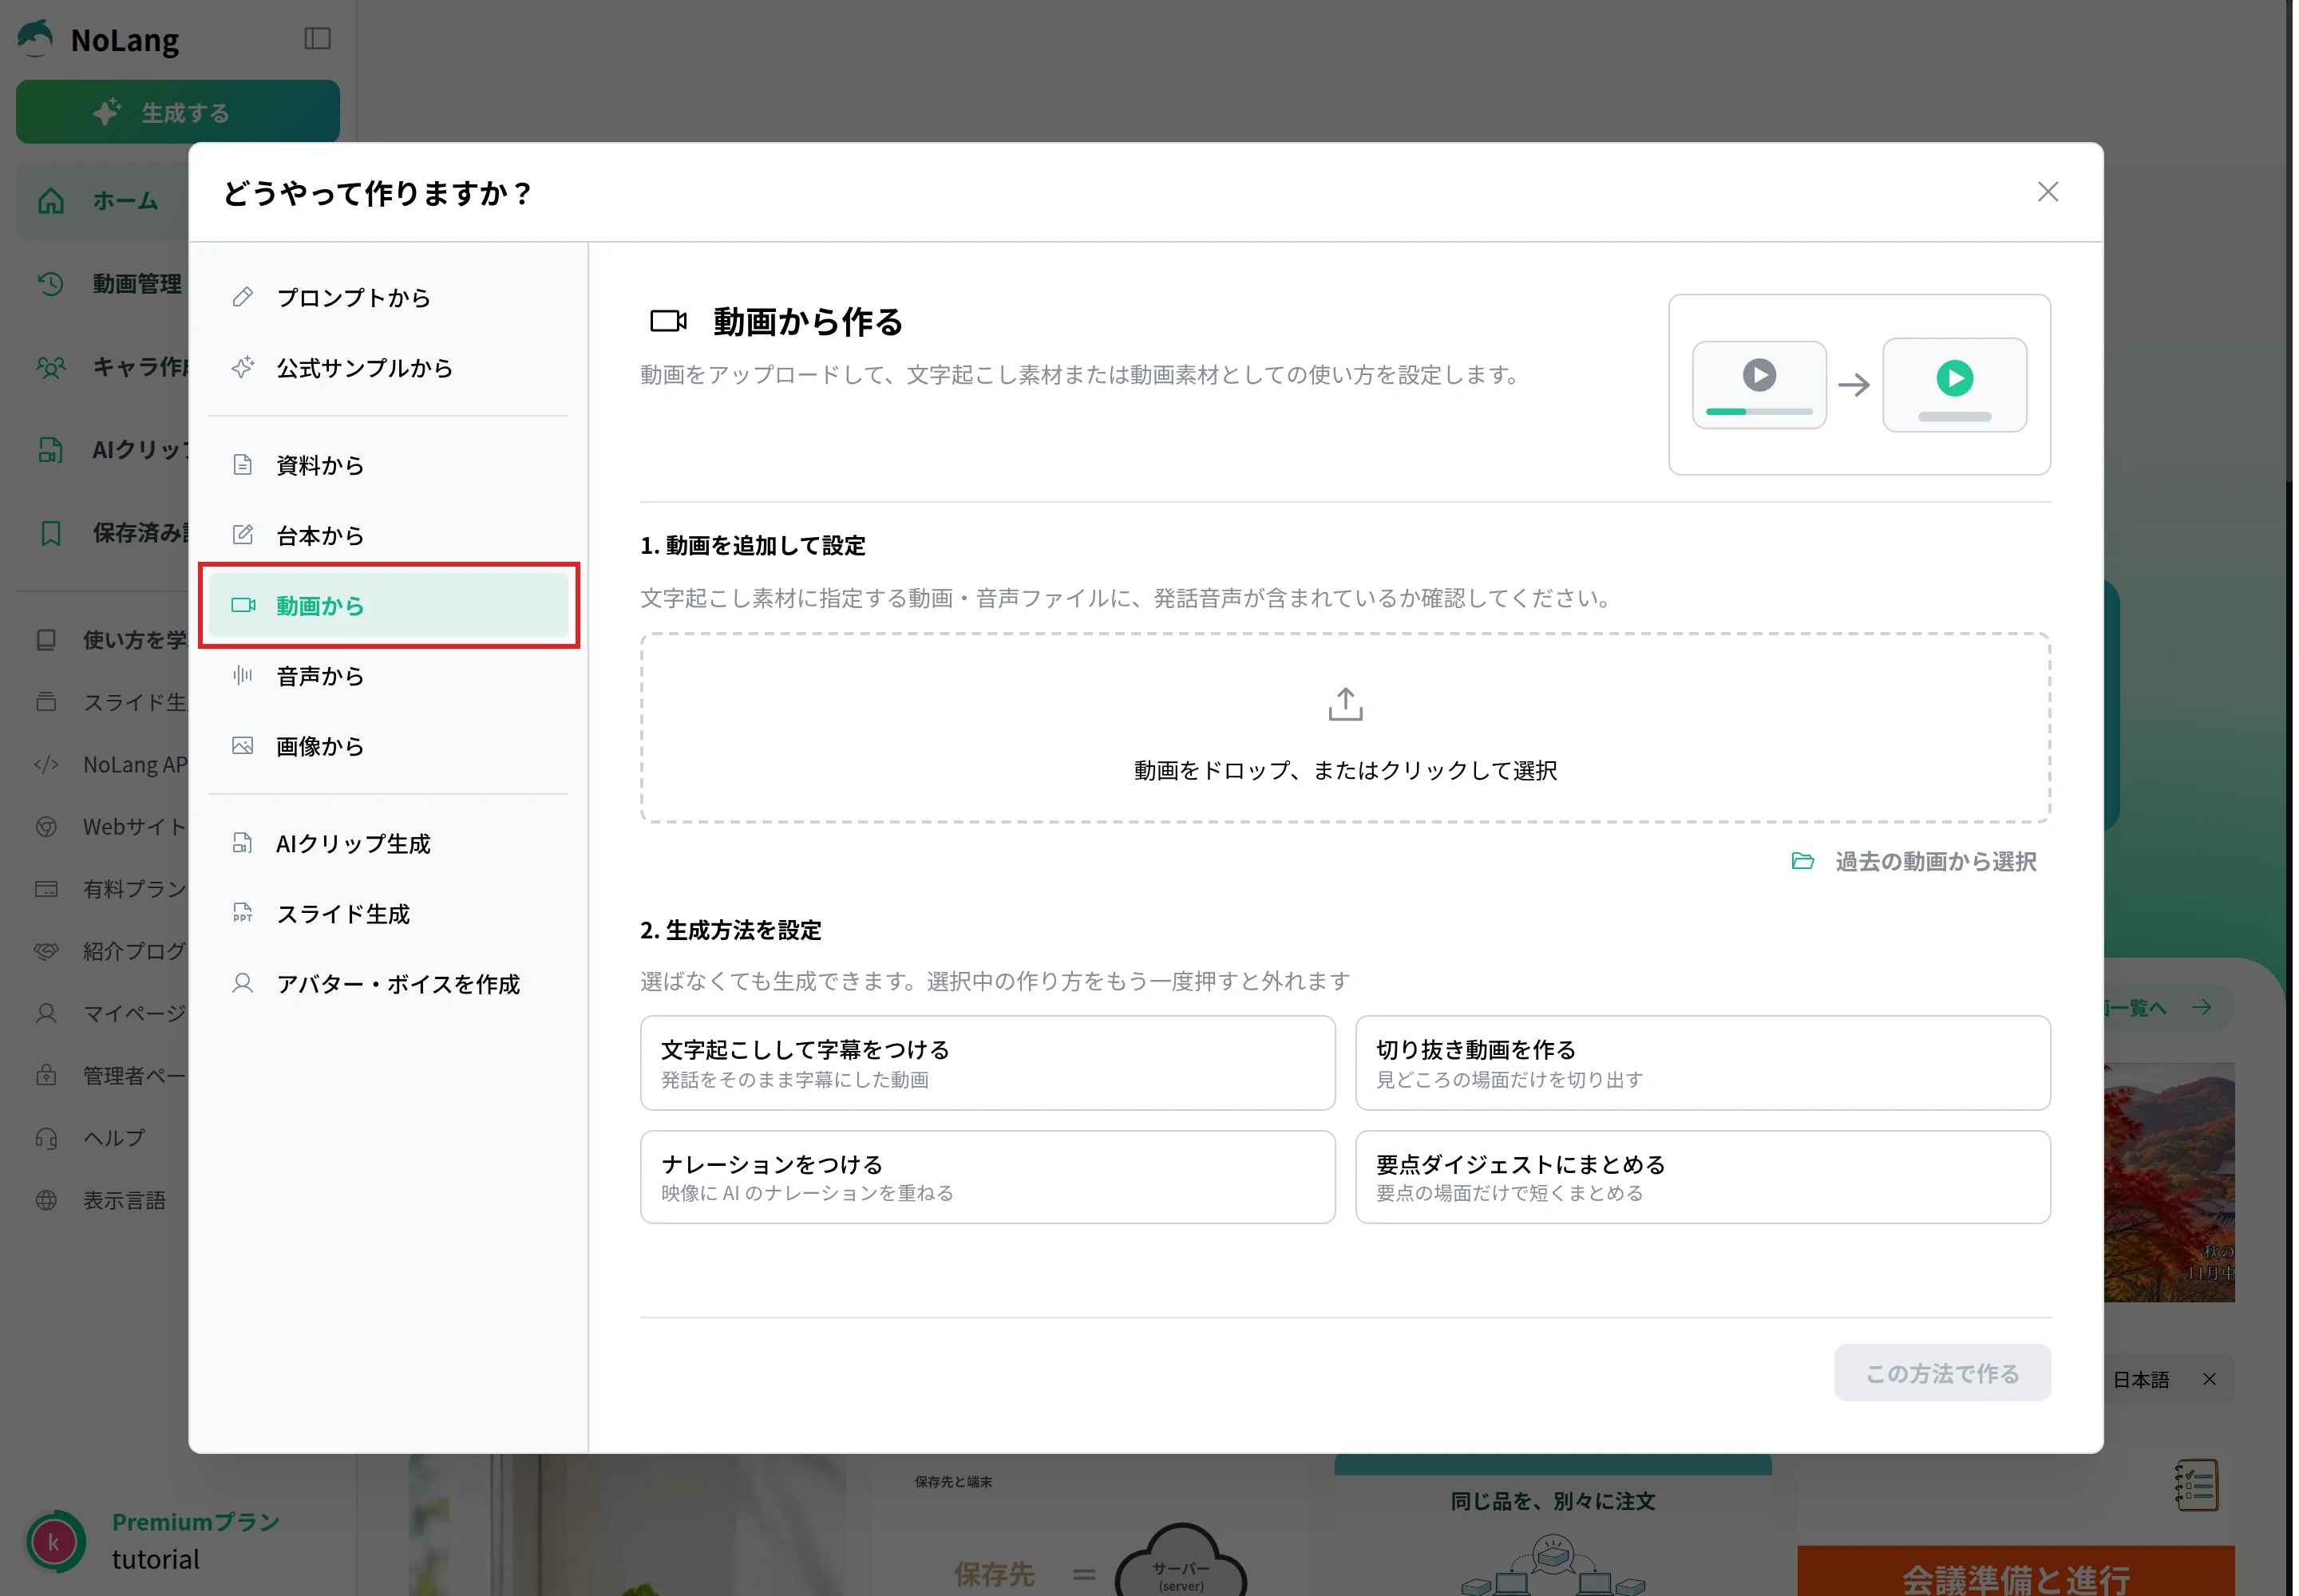Click the pencil icon next to プロンプトから
Viewport: 2299px width, 1596px height.
[x=242, y=297]
